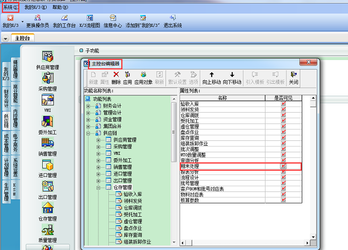The height and width of the screenshot is (250, 348).
Task: Toggle visibility checkbox for 期末处理
Action: (284, 167)
